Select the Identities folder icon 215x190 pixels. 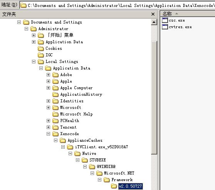(55, 101)
